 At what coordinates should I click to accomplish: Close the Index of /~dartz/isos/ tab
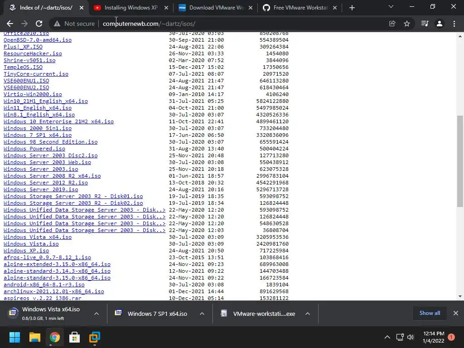point(82,8)
